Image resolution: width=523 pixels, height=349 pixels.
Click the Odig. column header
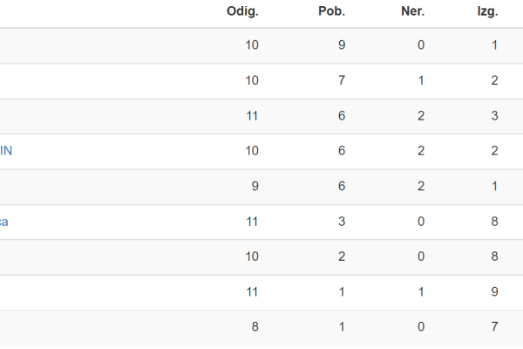point(242,11)
